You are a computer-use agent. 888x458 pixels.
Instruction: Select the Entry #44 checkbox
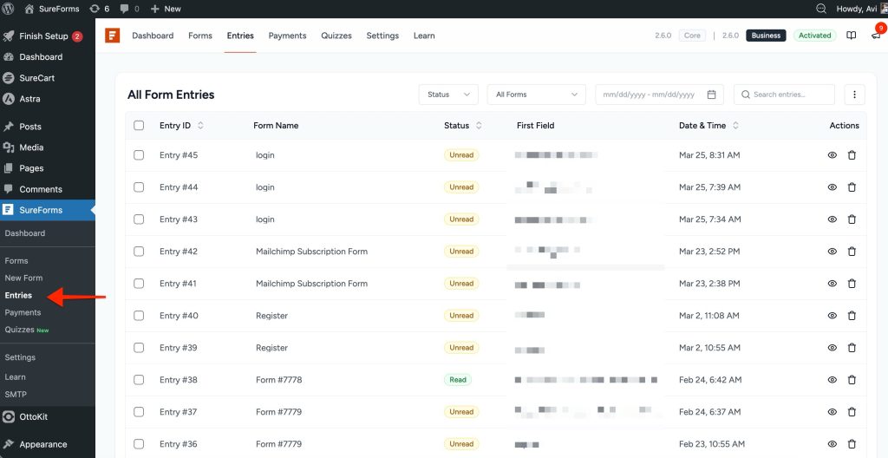[139, 187]
